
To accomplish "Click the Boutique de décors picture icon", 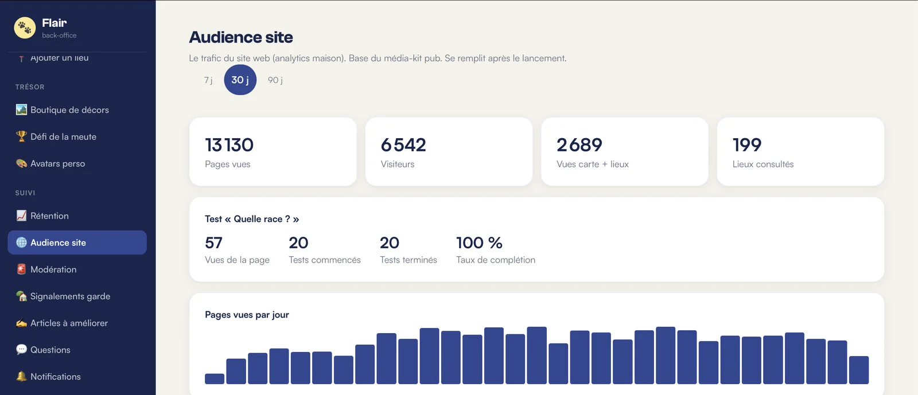I will [x=21, y=109].
